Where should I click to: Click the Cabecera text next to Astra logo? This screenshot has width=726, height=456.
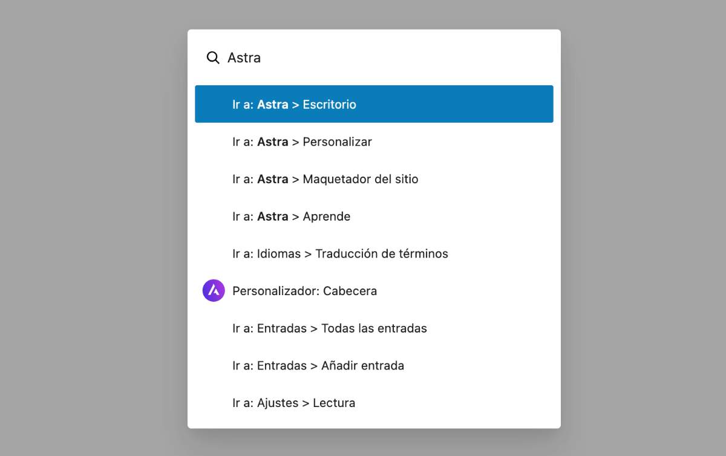tap(350, 291)
